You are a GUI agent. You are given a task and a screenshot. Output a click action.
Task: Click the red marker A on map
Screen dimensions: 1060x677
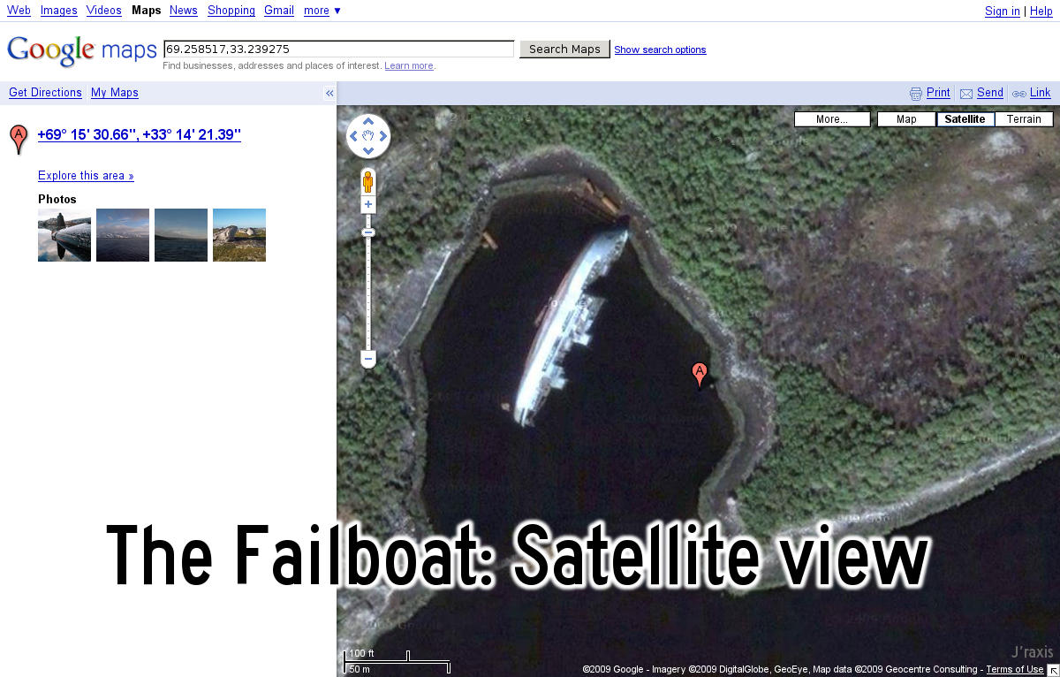coord(700,375)
